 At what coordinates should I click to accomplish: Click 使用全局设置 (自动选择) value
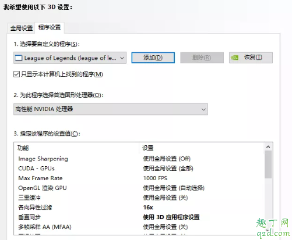[174, 188]
